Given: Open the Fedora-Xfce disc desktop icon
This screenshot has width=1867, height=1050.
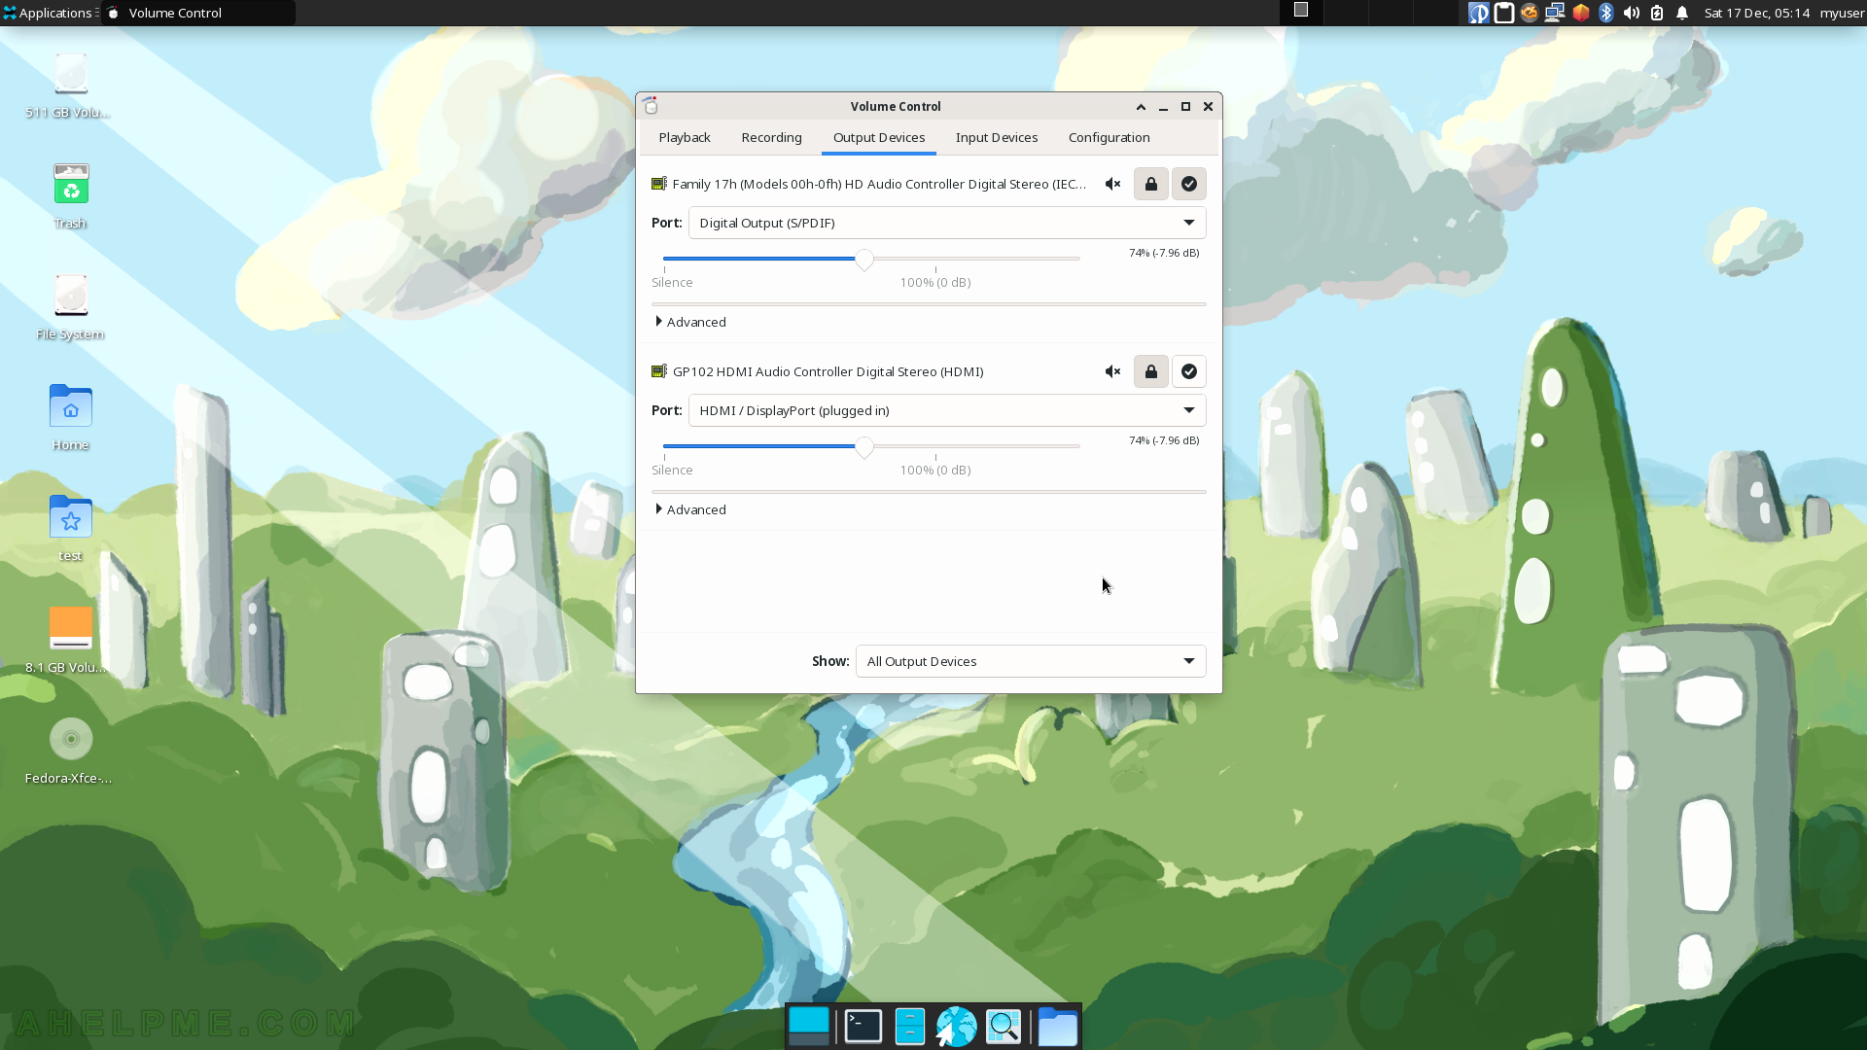Looking at the screenshot, I should [70, 751].
